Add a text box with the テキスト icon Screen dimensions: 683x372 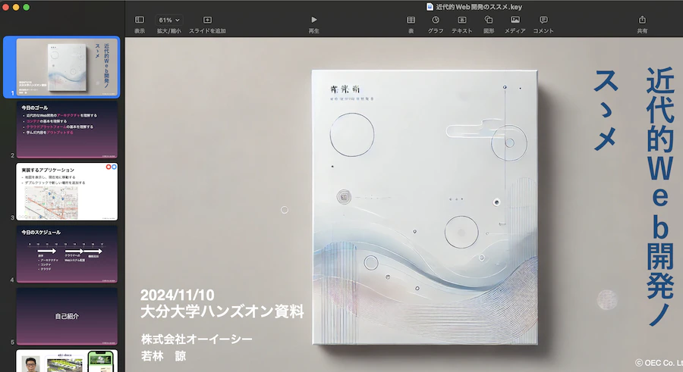[461, 20]
